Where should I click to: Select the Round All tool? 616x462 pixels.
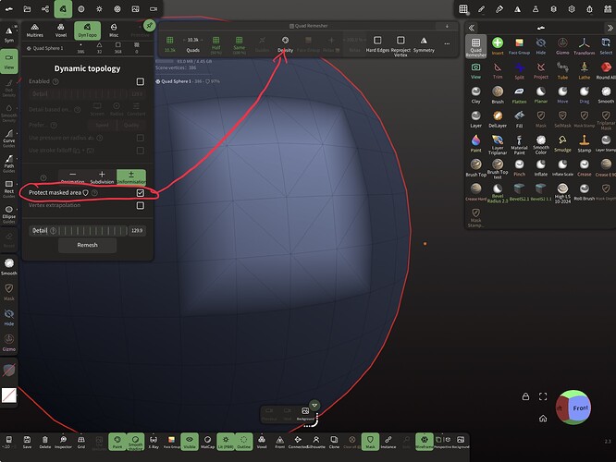coord(606,70)
